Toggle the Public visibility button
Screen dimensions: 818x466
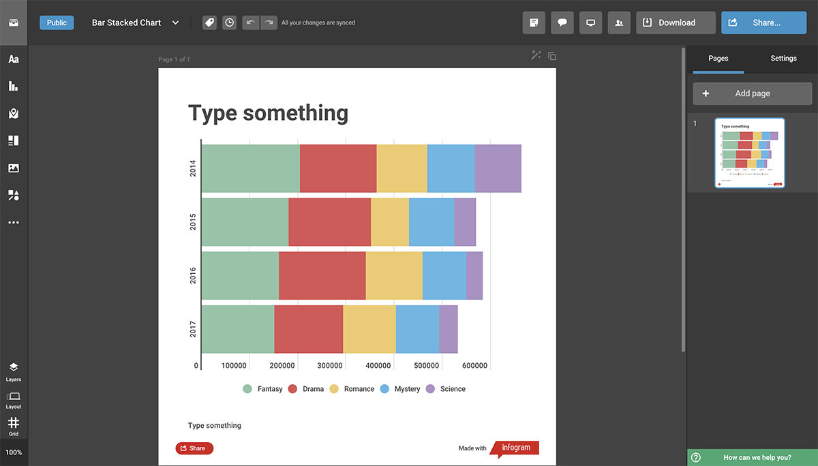coord(57,22)
